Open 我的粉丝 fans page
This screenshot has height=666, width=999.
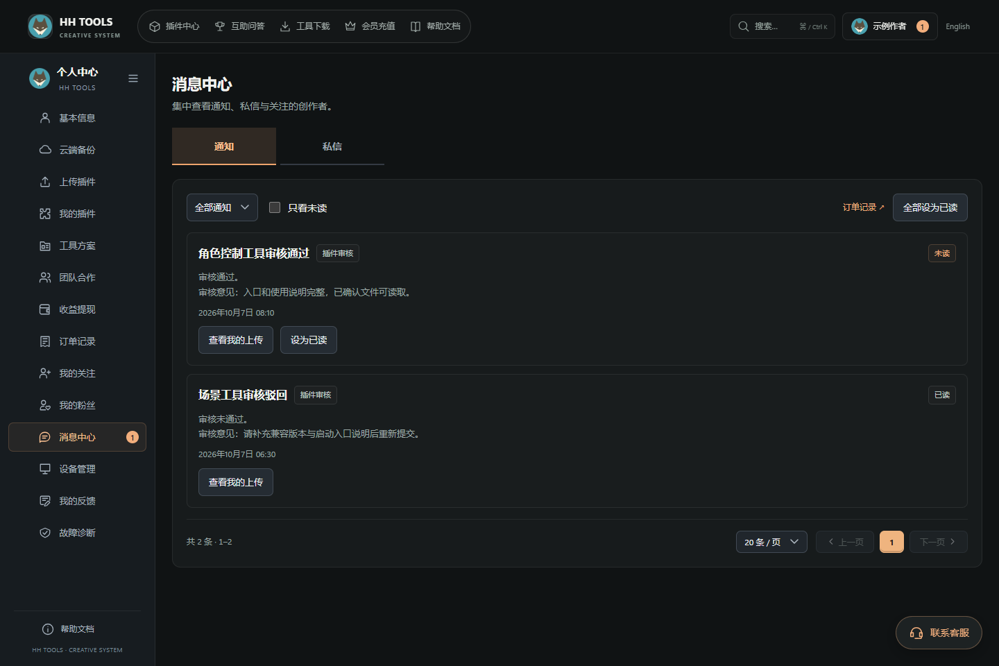pyautogui.click(x=77, y=405)
